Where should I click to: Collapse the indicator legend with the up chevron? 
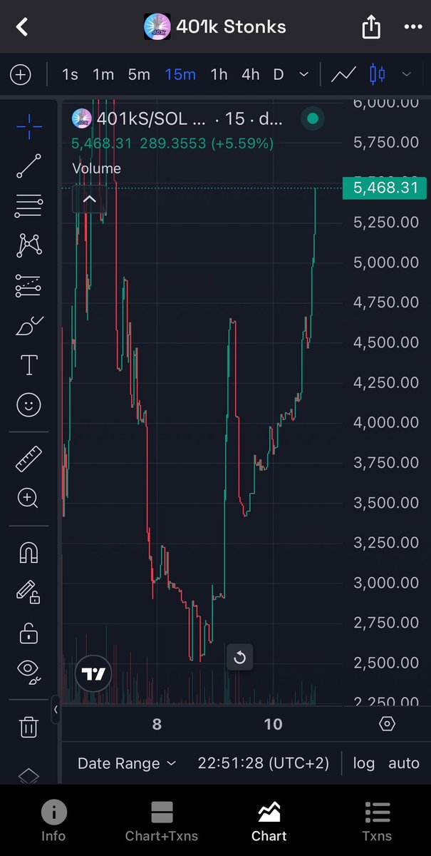90,200
